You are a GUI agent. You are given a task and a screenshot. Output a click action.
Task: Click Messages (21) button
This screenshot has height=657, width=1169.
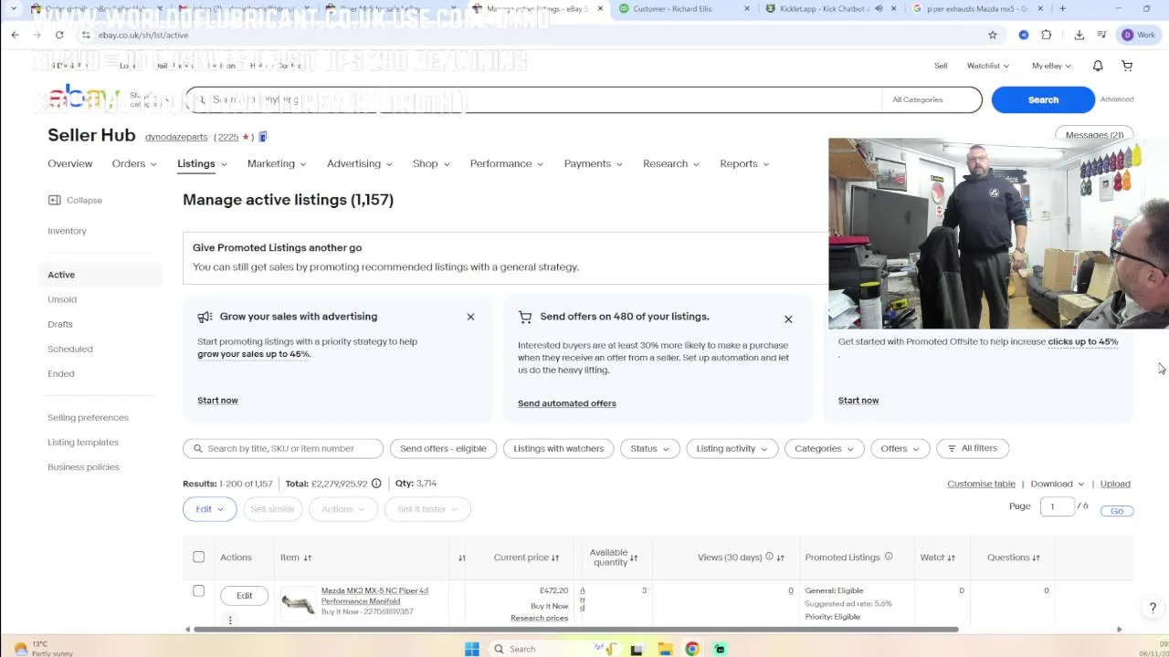point(1094,135)
